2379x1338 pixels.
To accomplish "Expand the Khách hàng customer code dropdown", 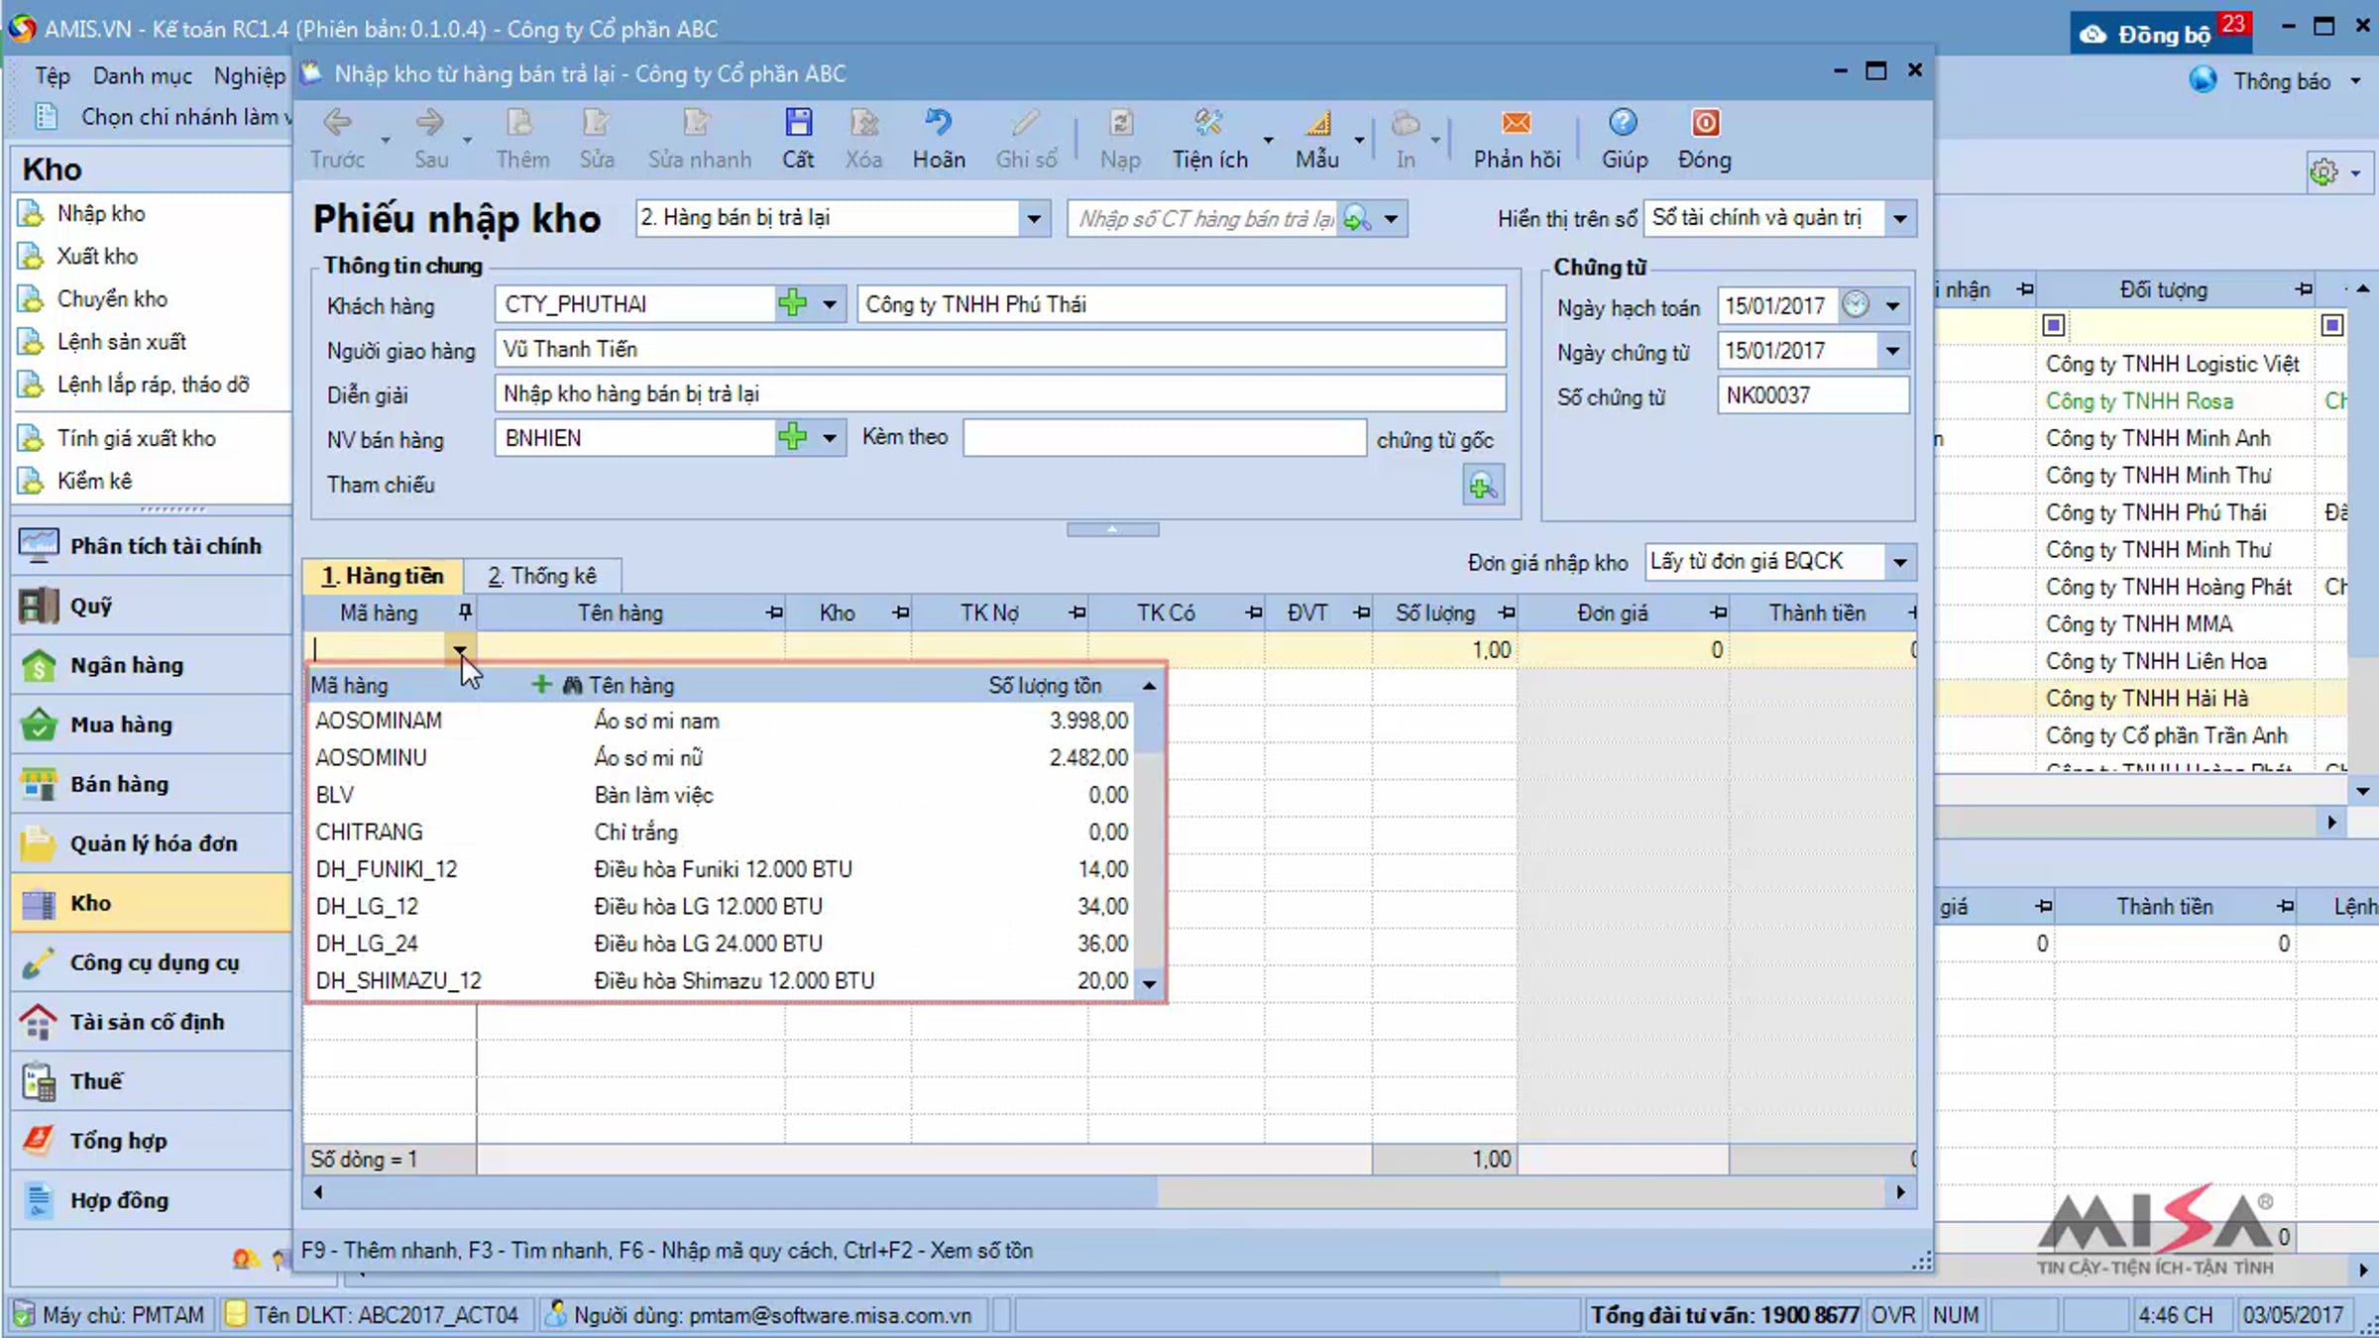I will (x=830, y=303).
